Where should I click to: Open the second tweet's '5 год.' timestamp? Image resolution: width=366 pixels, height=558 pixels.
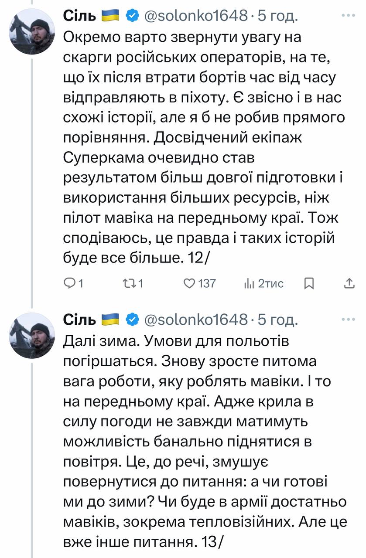click(x=277, y=320)
